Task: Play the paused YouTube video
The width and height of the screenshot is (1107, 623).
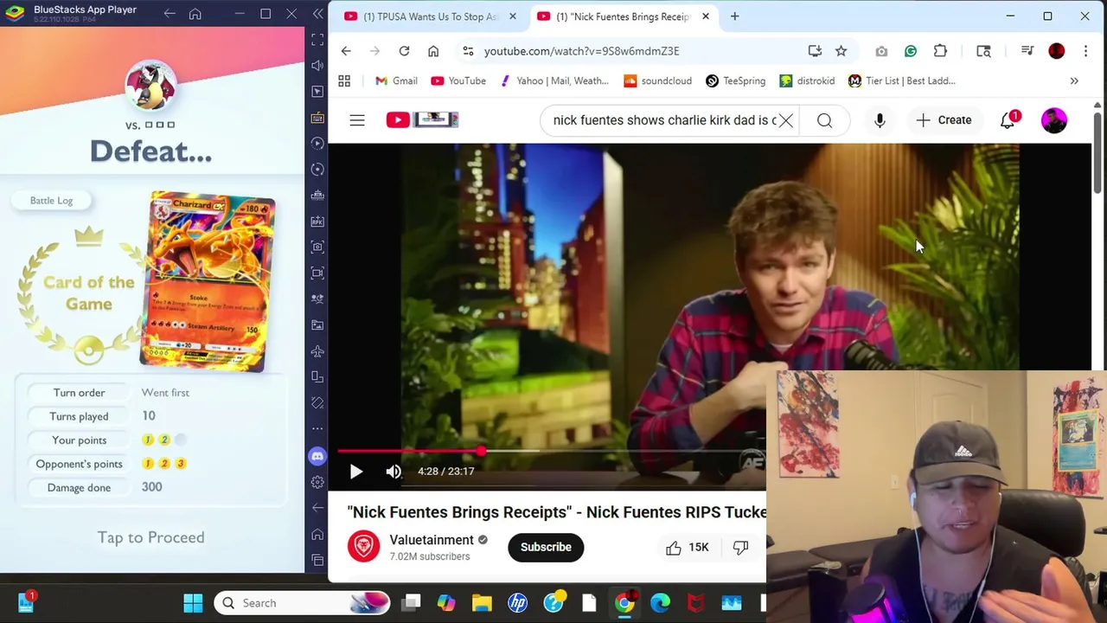Action: coord(355,472)
